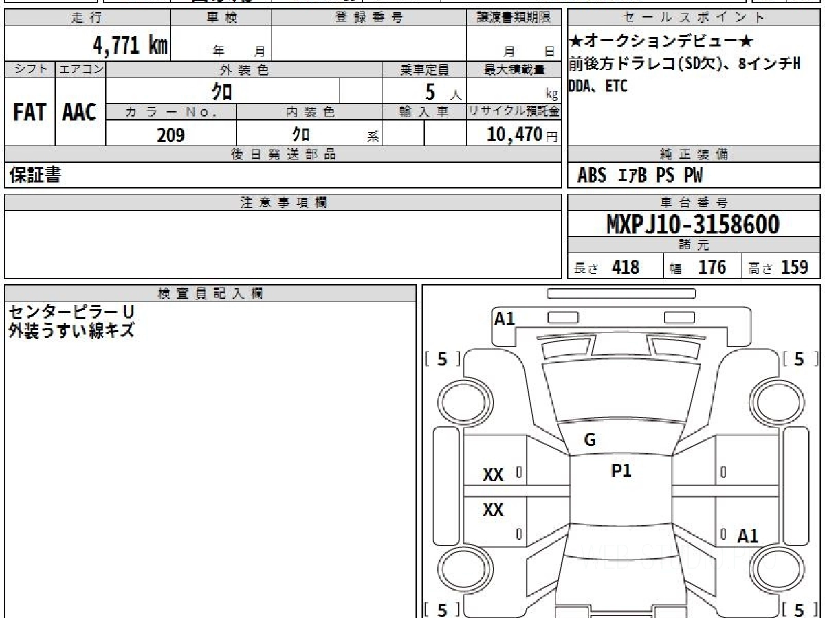
Task: Click the recycle deposit 10,470円 value
Action: [522, 135]
